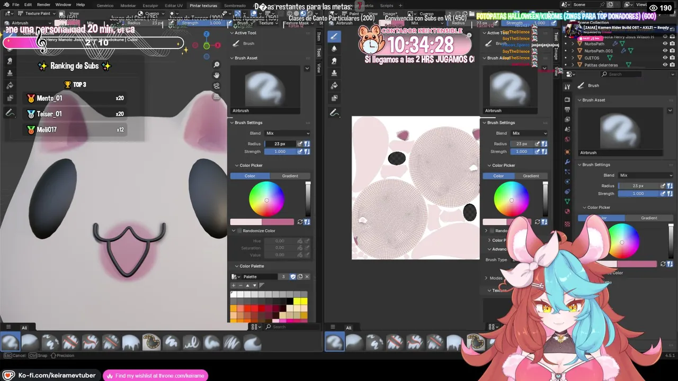Select the Soften tool in image editor toolbar

[x=334, y=49]
